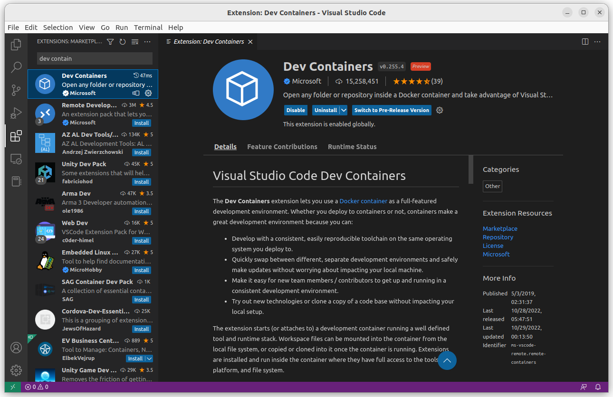613x397 pixels.
Task: Clear extensions search results icon
Action: point(135,42)
